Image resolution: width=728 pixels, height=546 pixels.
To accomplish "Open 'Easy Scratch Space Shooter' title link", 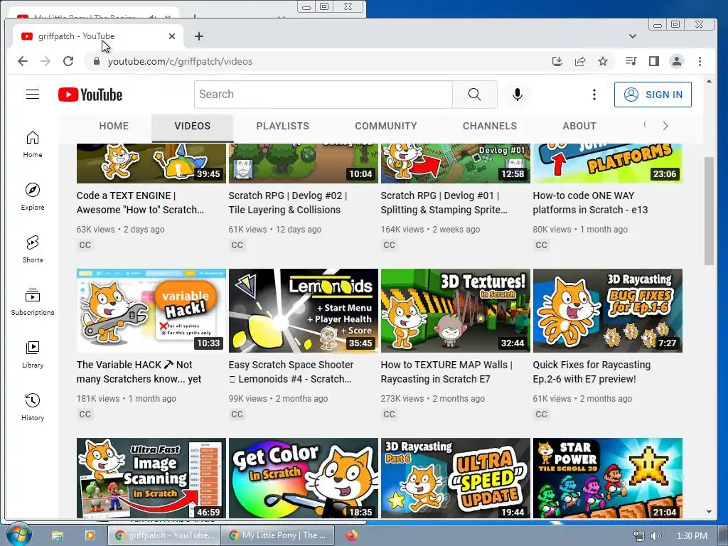I will [x=291, y=371].
